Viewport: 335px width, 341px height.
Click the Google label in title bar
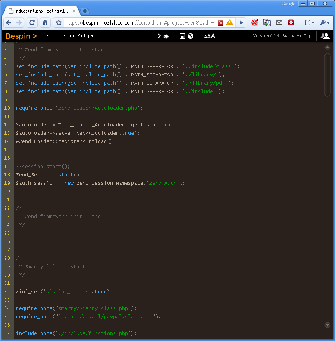288,3
